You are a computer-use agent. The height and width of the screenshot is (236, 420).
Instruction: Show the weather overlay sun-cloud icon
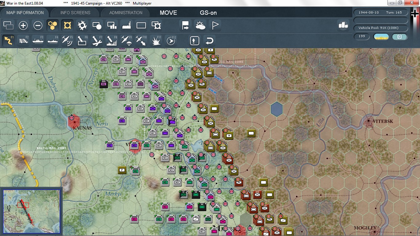(x=200, y=26)
